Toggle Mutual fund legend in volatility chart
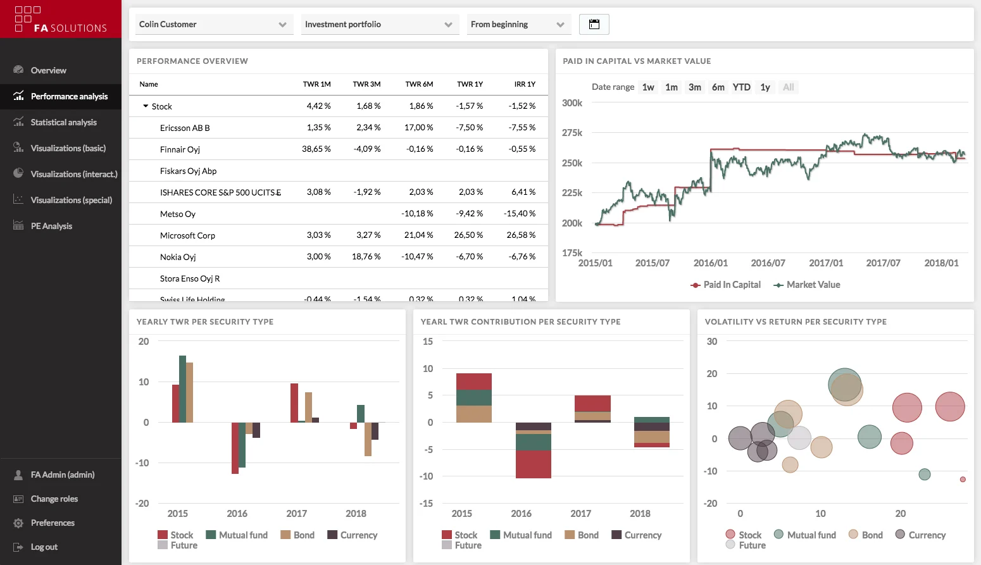This screenshot has height=565, width=981. click(x=805, y=535)
